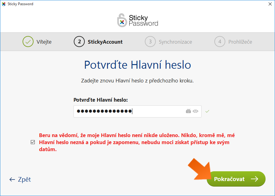Click the 'Potvrďte Hlavní heslo:' field label
The width and height of the screenshot is (275, 196).
pyautogui.click(x=101, y=100)
